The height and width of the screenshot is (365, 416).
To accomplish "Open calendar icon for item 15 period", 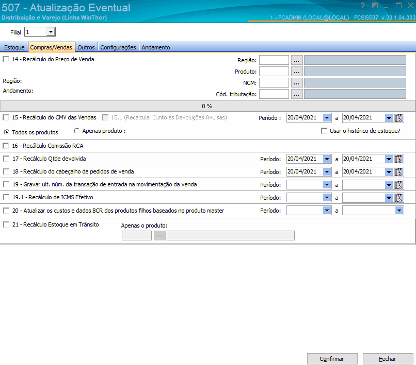I will point(398,118).
